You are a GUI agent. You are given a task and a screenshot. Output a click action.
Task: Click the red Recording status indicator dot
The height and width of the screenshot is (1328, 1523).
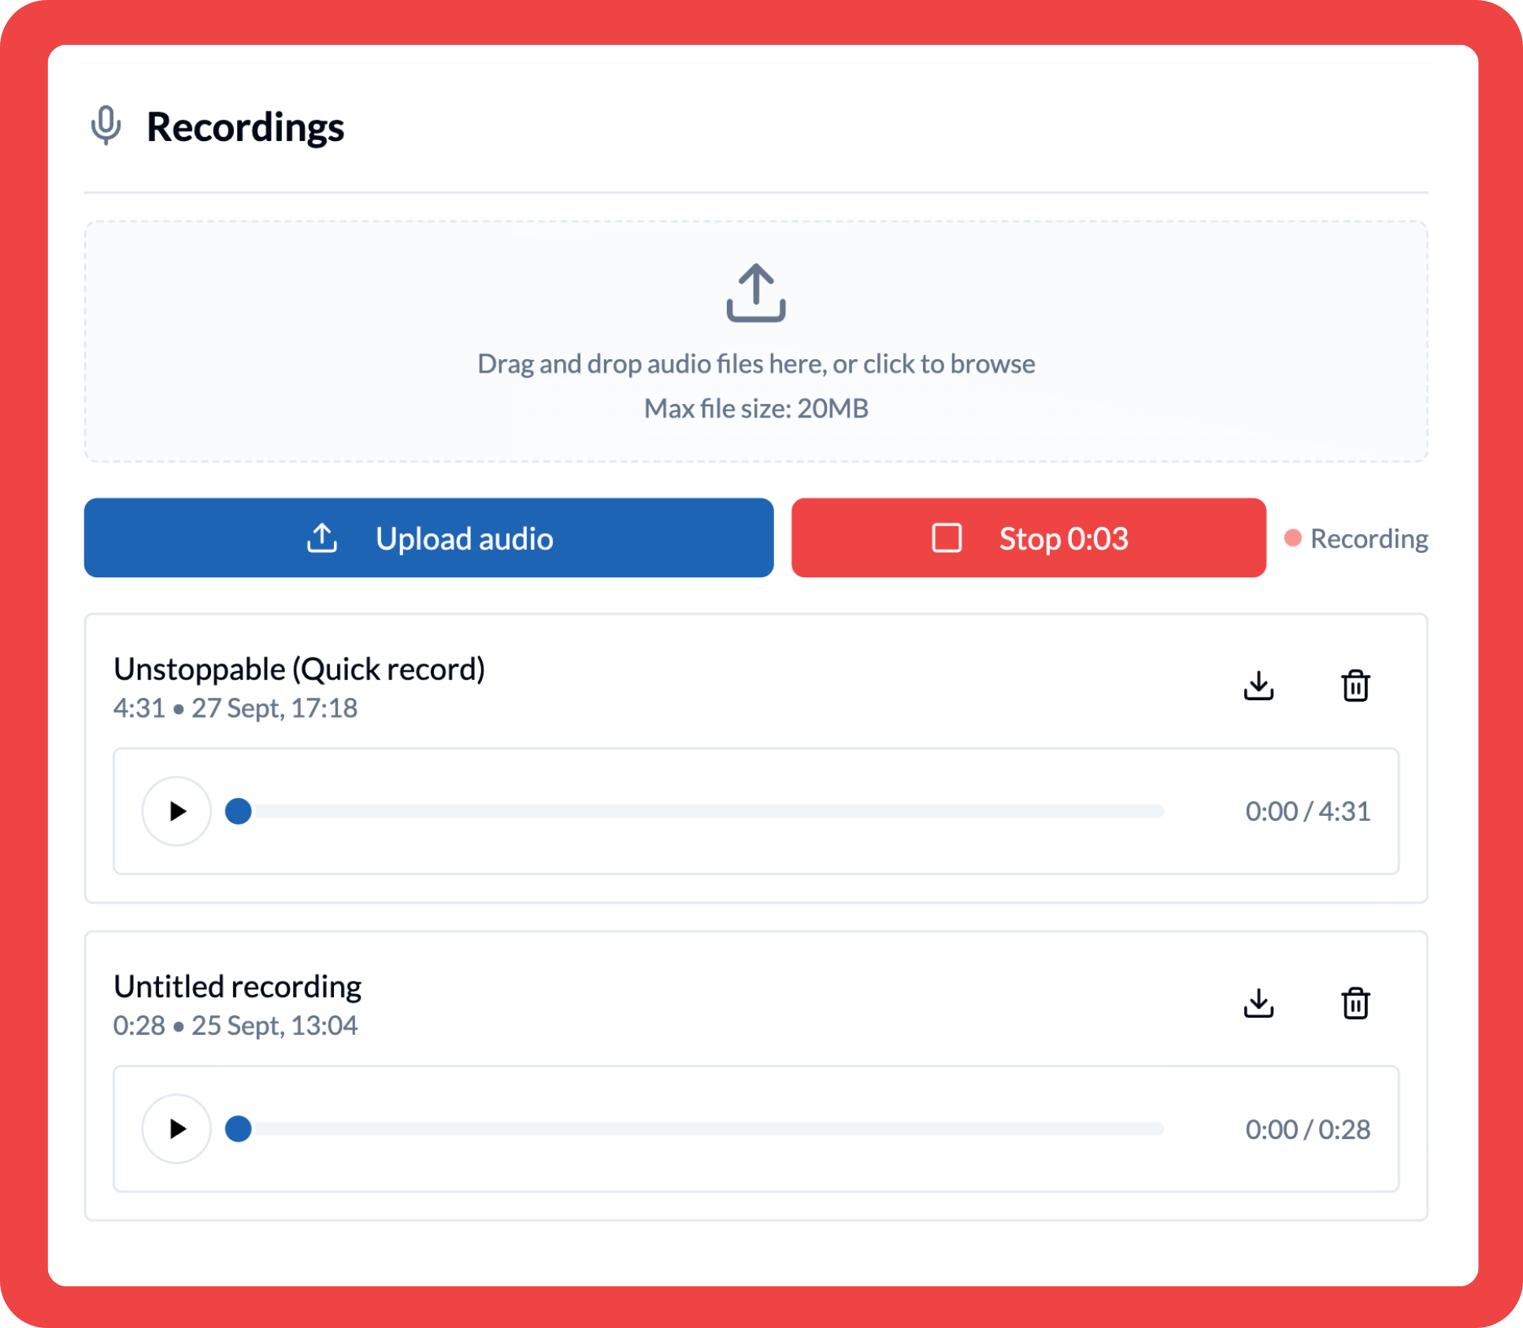1292,538
